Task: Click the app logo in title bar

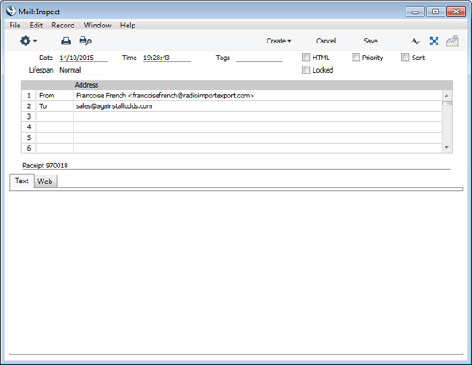Action: 11,12
